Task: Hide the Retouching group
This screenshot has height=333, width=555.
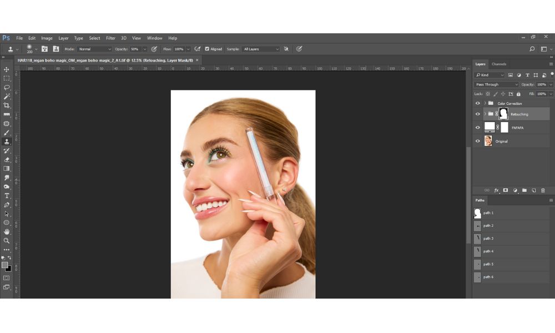Action: click(x=477, y=114)
